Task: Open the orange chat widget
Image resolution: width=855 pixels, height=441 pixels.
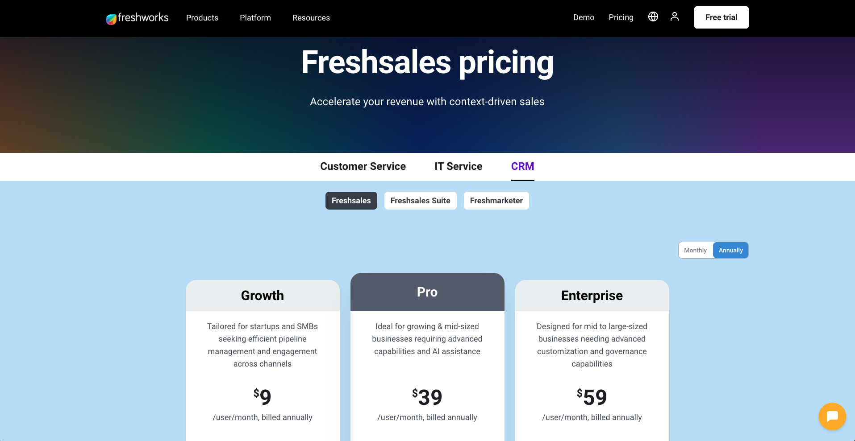Action: point(832,416)
